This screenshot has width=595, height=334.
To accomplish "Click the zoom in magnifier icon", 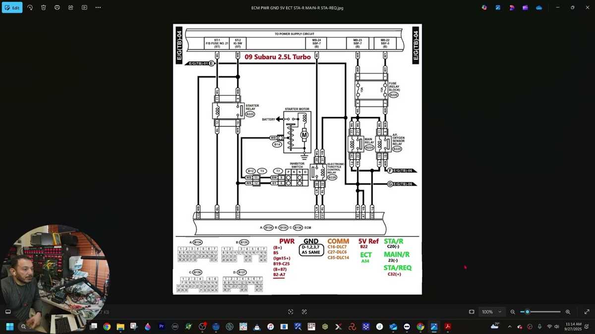I will 568,312.
